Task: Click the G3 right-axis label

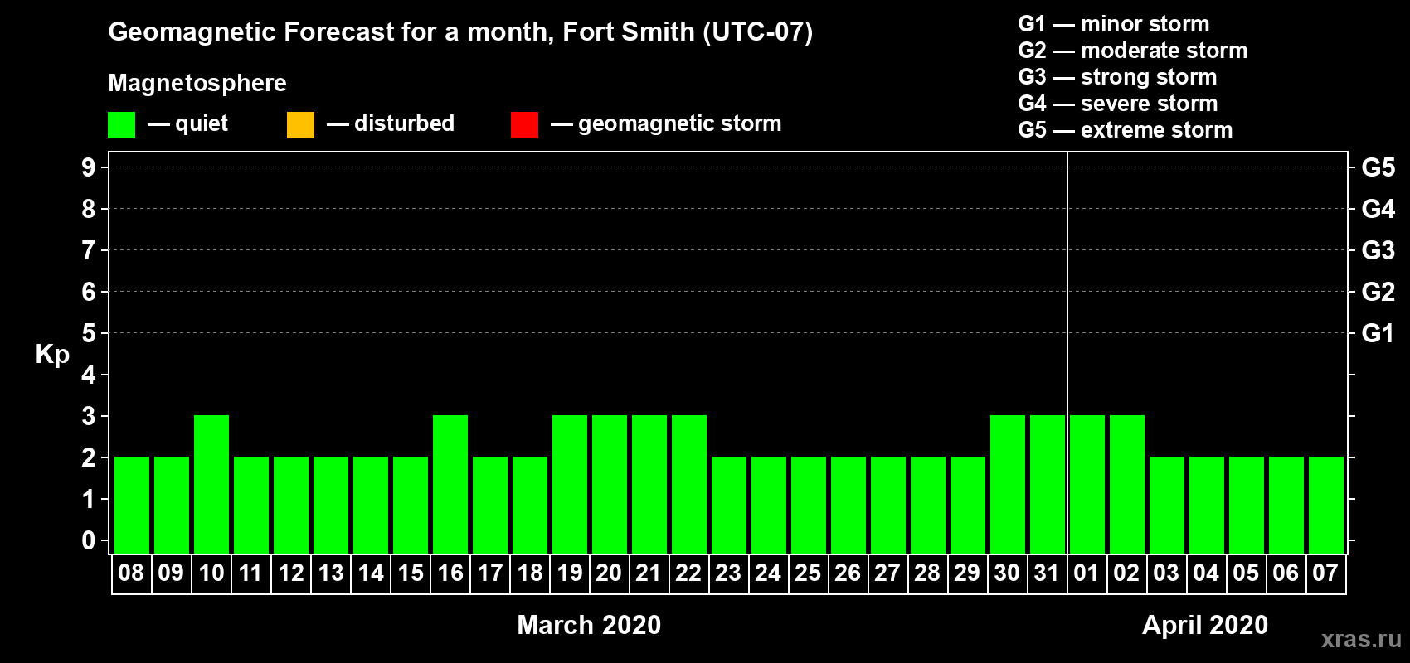Action: click(1378, 250)
